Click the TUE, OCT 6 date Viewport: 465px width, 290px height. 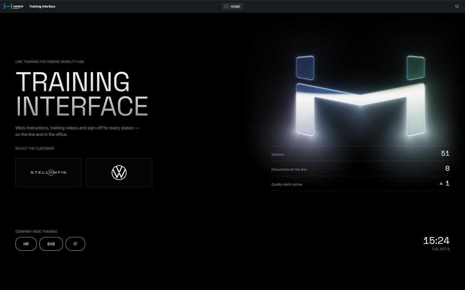coord(440,249)
